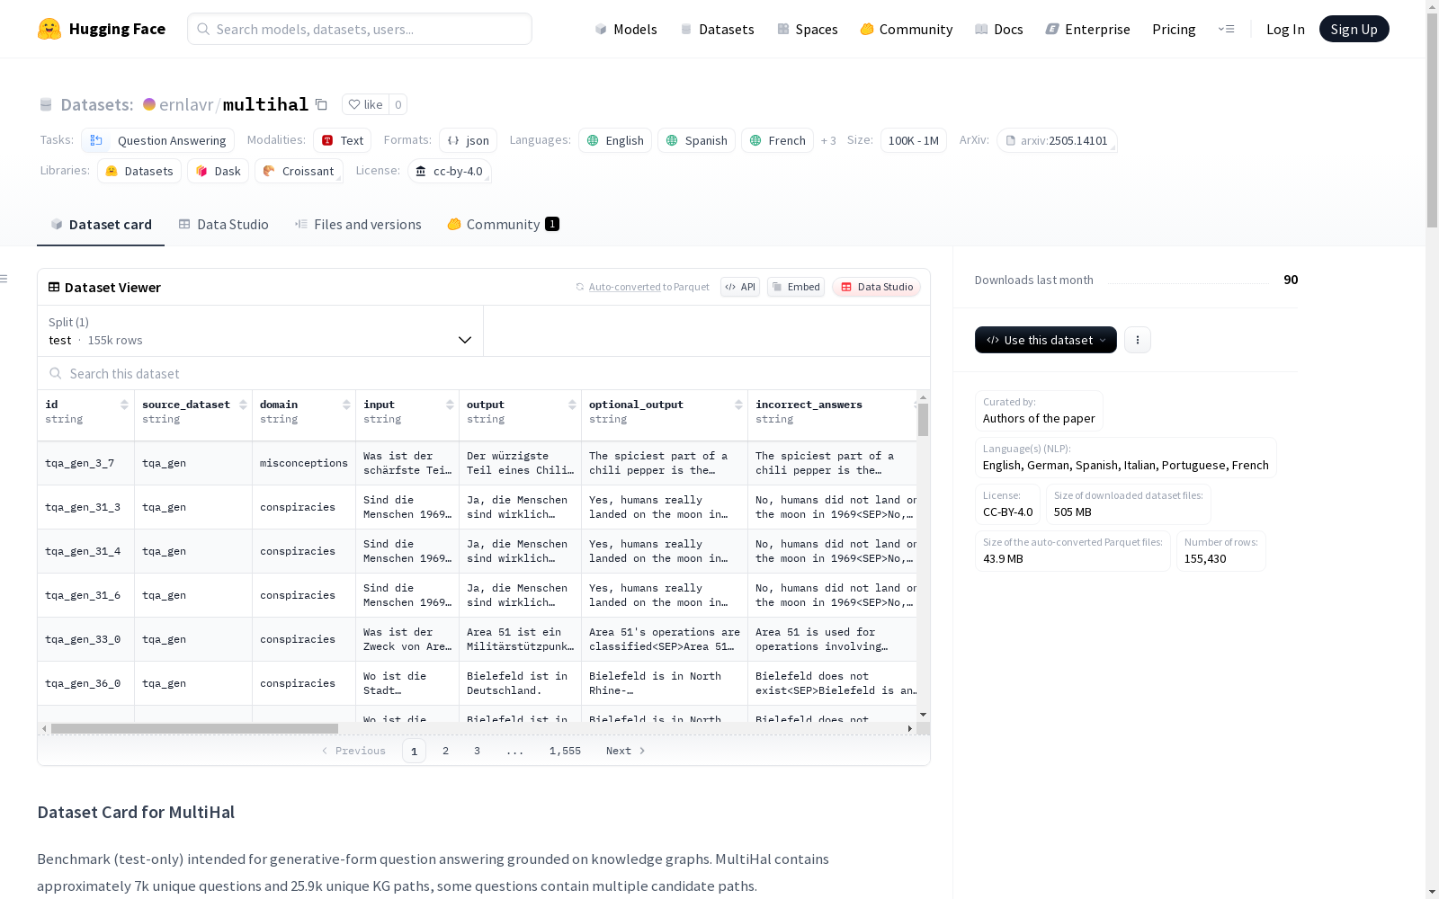Viewport: 1439px width, 899px height.
Task: Open the Split test dropdown
Action: point(260,331)
